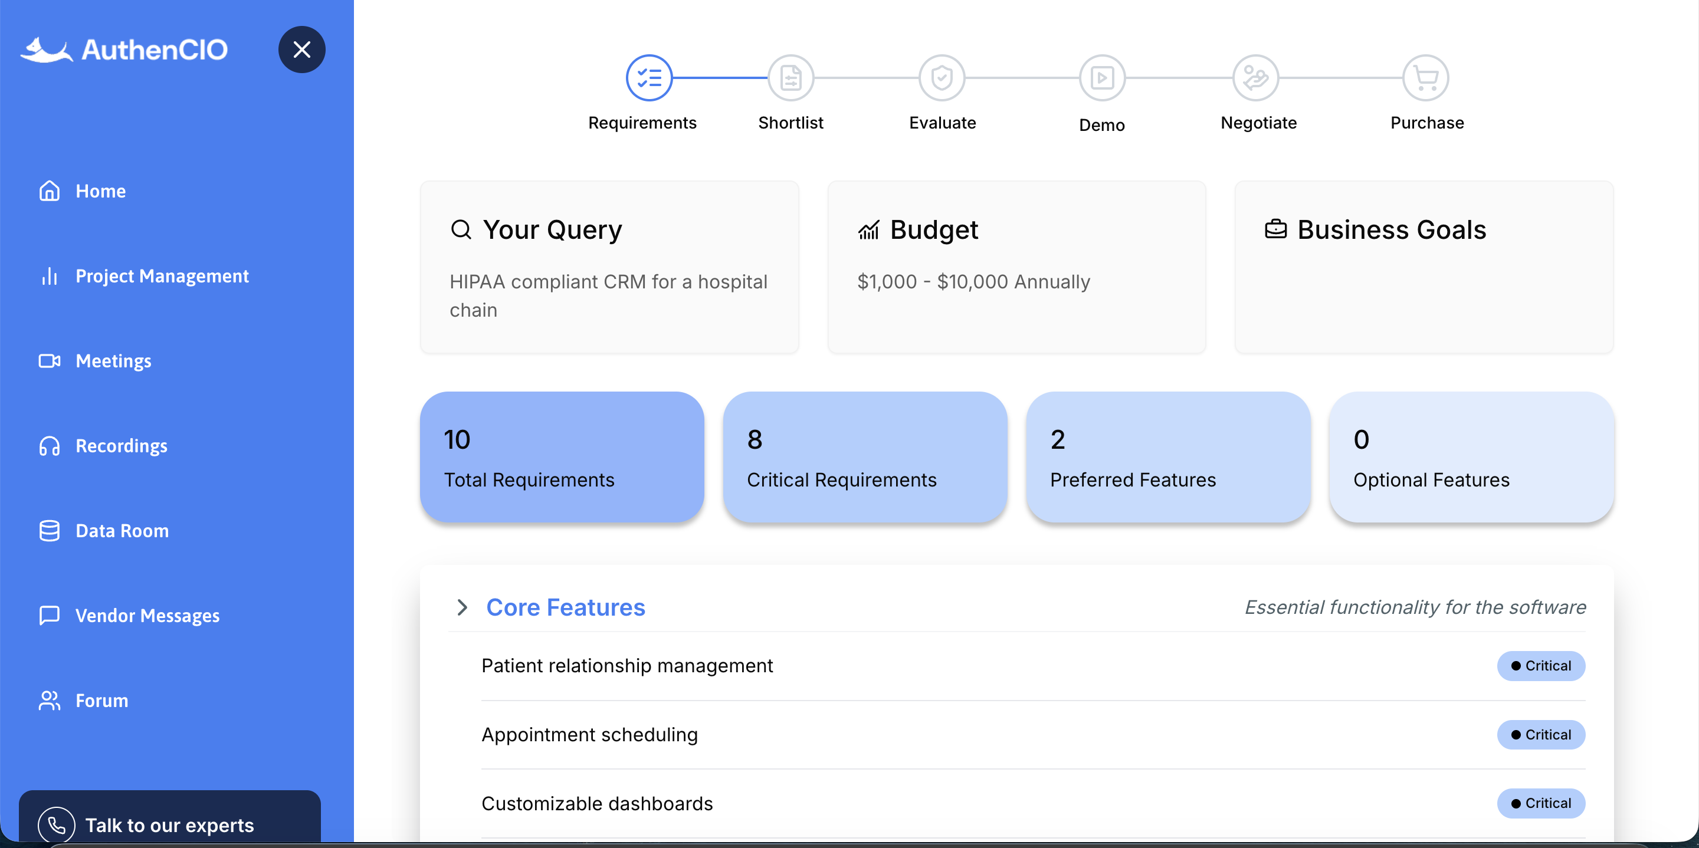The width and height of the screenshot is (1699, 848).
Task: Click the Critical Requirements summary card
Action: pyautogui.click(x=864, y=457)
